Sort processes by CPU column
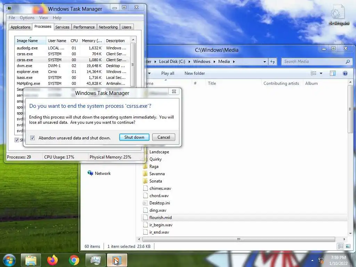 (x=74, y=41)
